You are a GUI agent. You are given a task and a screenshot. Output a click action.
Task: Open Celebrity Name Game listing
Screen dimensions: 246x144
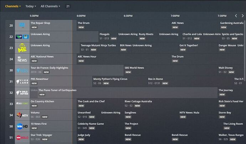pos(100,126)
